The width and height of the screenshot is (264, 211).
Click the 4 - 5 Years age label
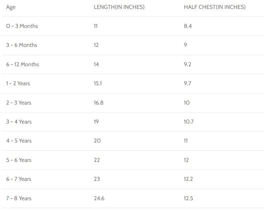pyautogui.click(x=19, y=141)
